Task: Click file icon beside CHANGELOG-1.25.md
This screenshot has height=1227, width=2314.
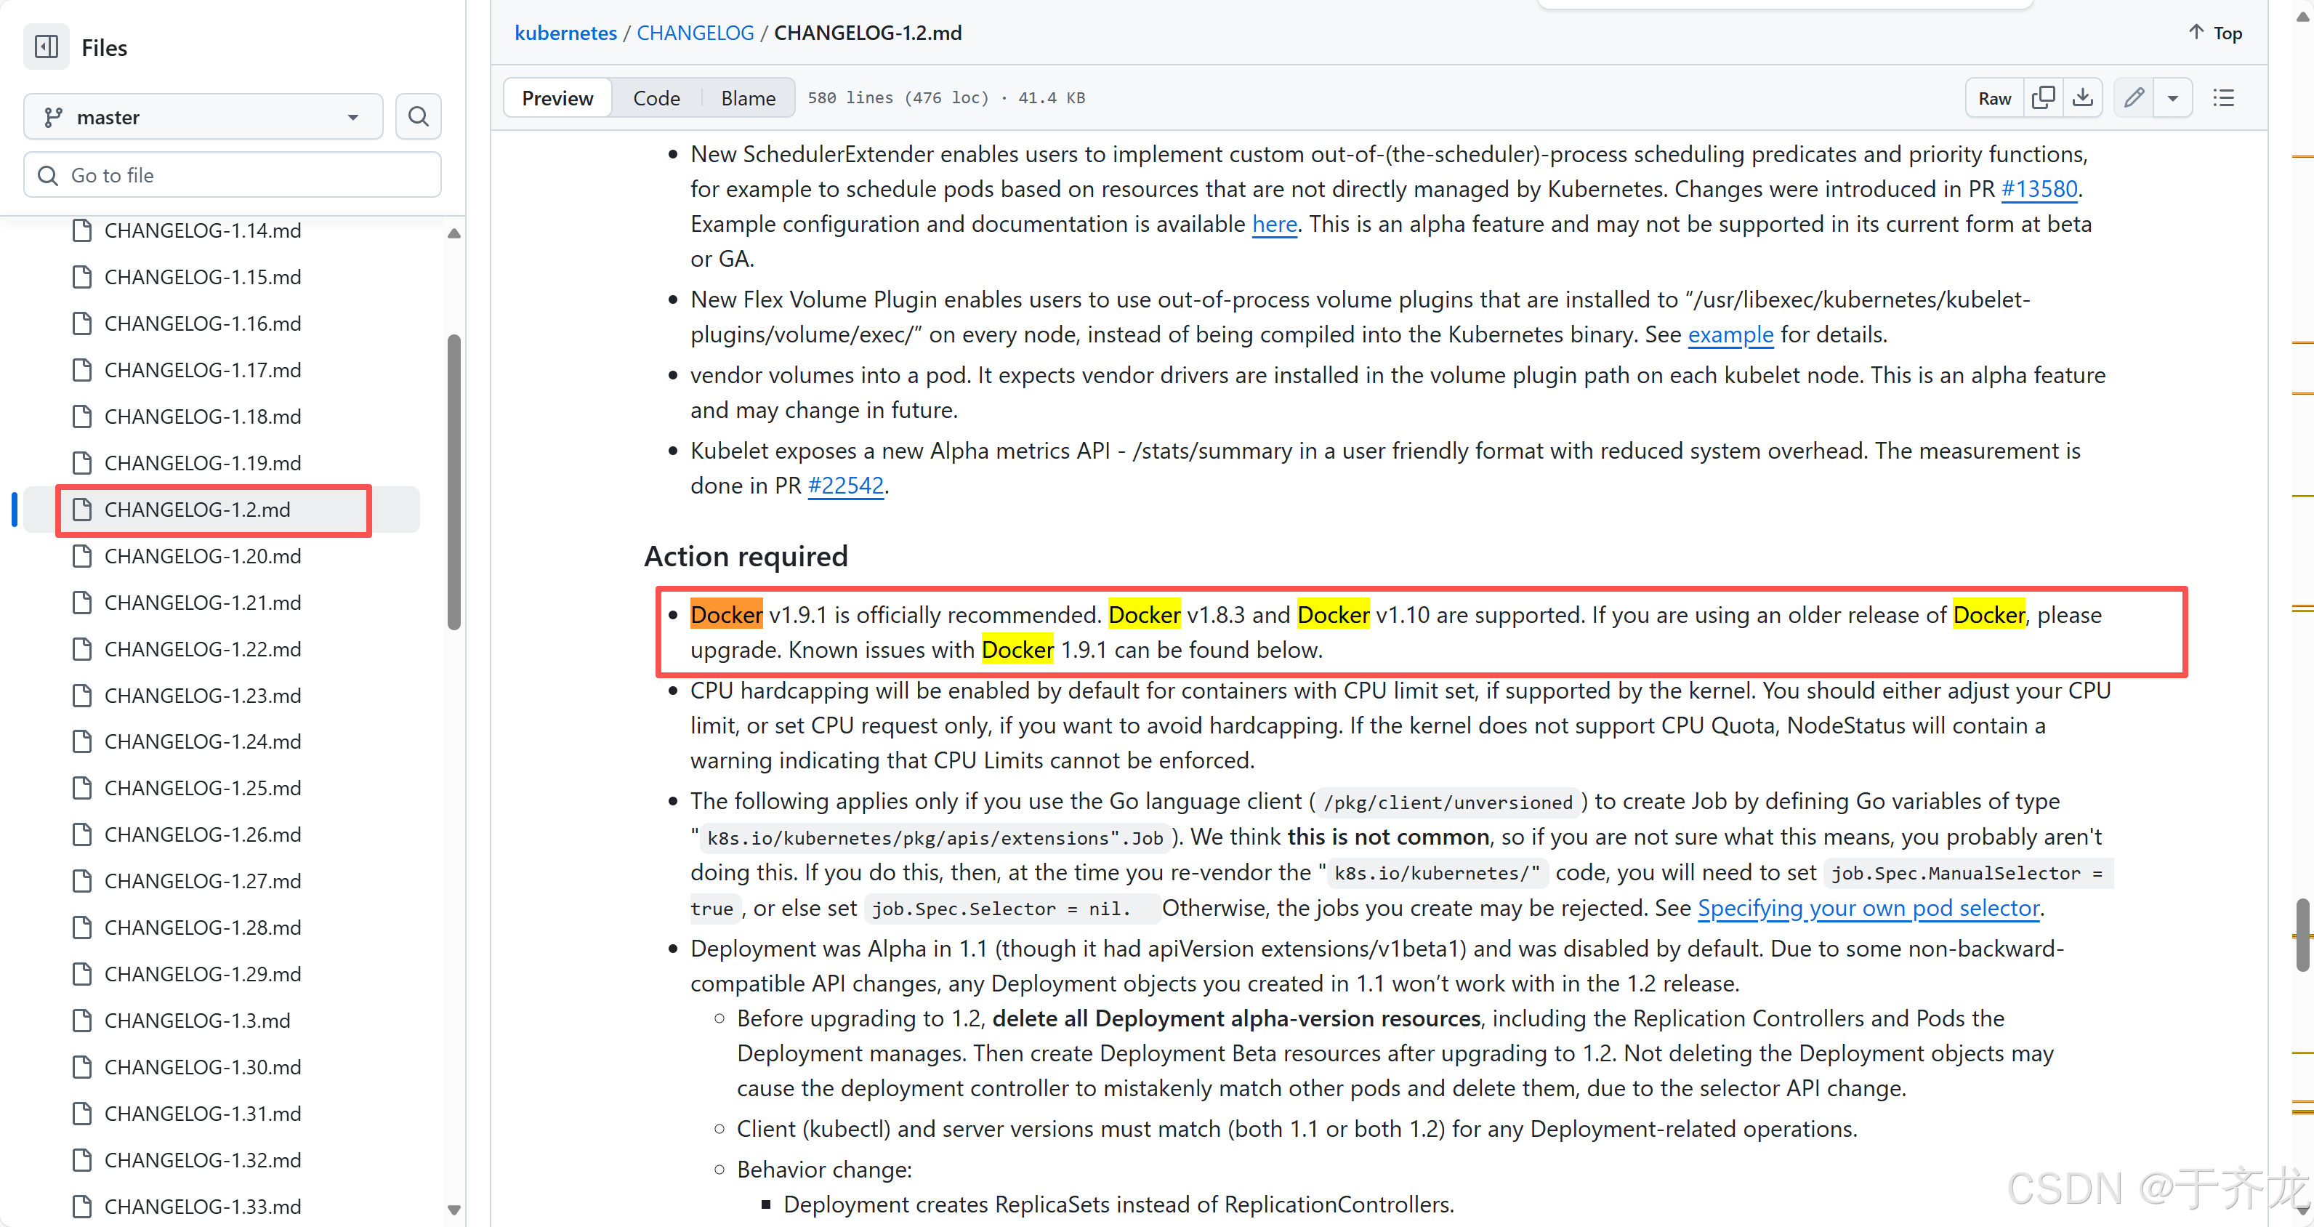Action: click(81, 788)
